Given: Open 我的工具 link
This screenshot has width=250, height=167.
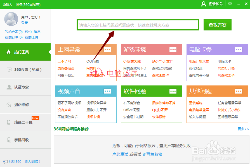Looking at the screenshot, I should coord(32,37).
